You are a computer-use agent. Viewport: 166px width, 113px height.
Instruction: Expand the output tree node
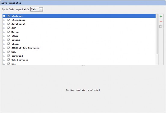[x=4, y=40]
